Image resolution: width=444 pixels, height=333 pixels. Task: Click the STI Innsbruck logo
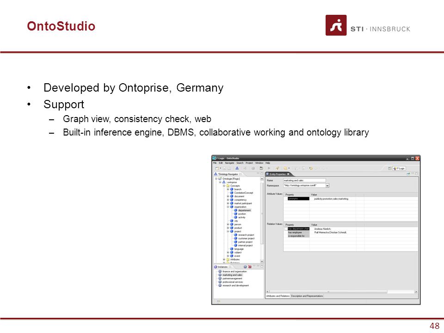tap(368, 25)
